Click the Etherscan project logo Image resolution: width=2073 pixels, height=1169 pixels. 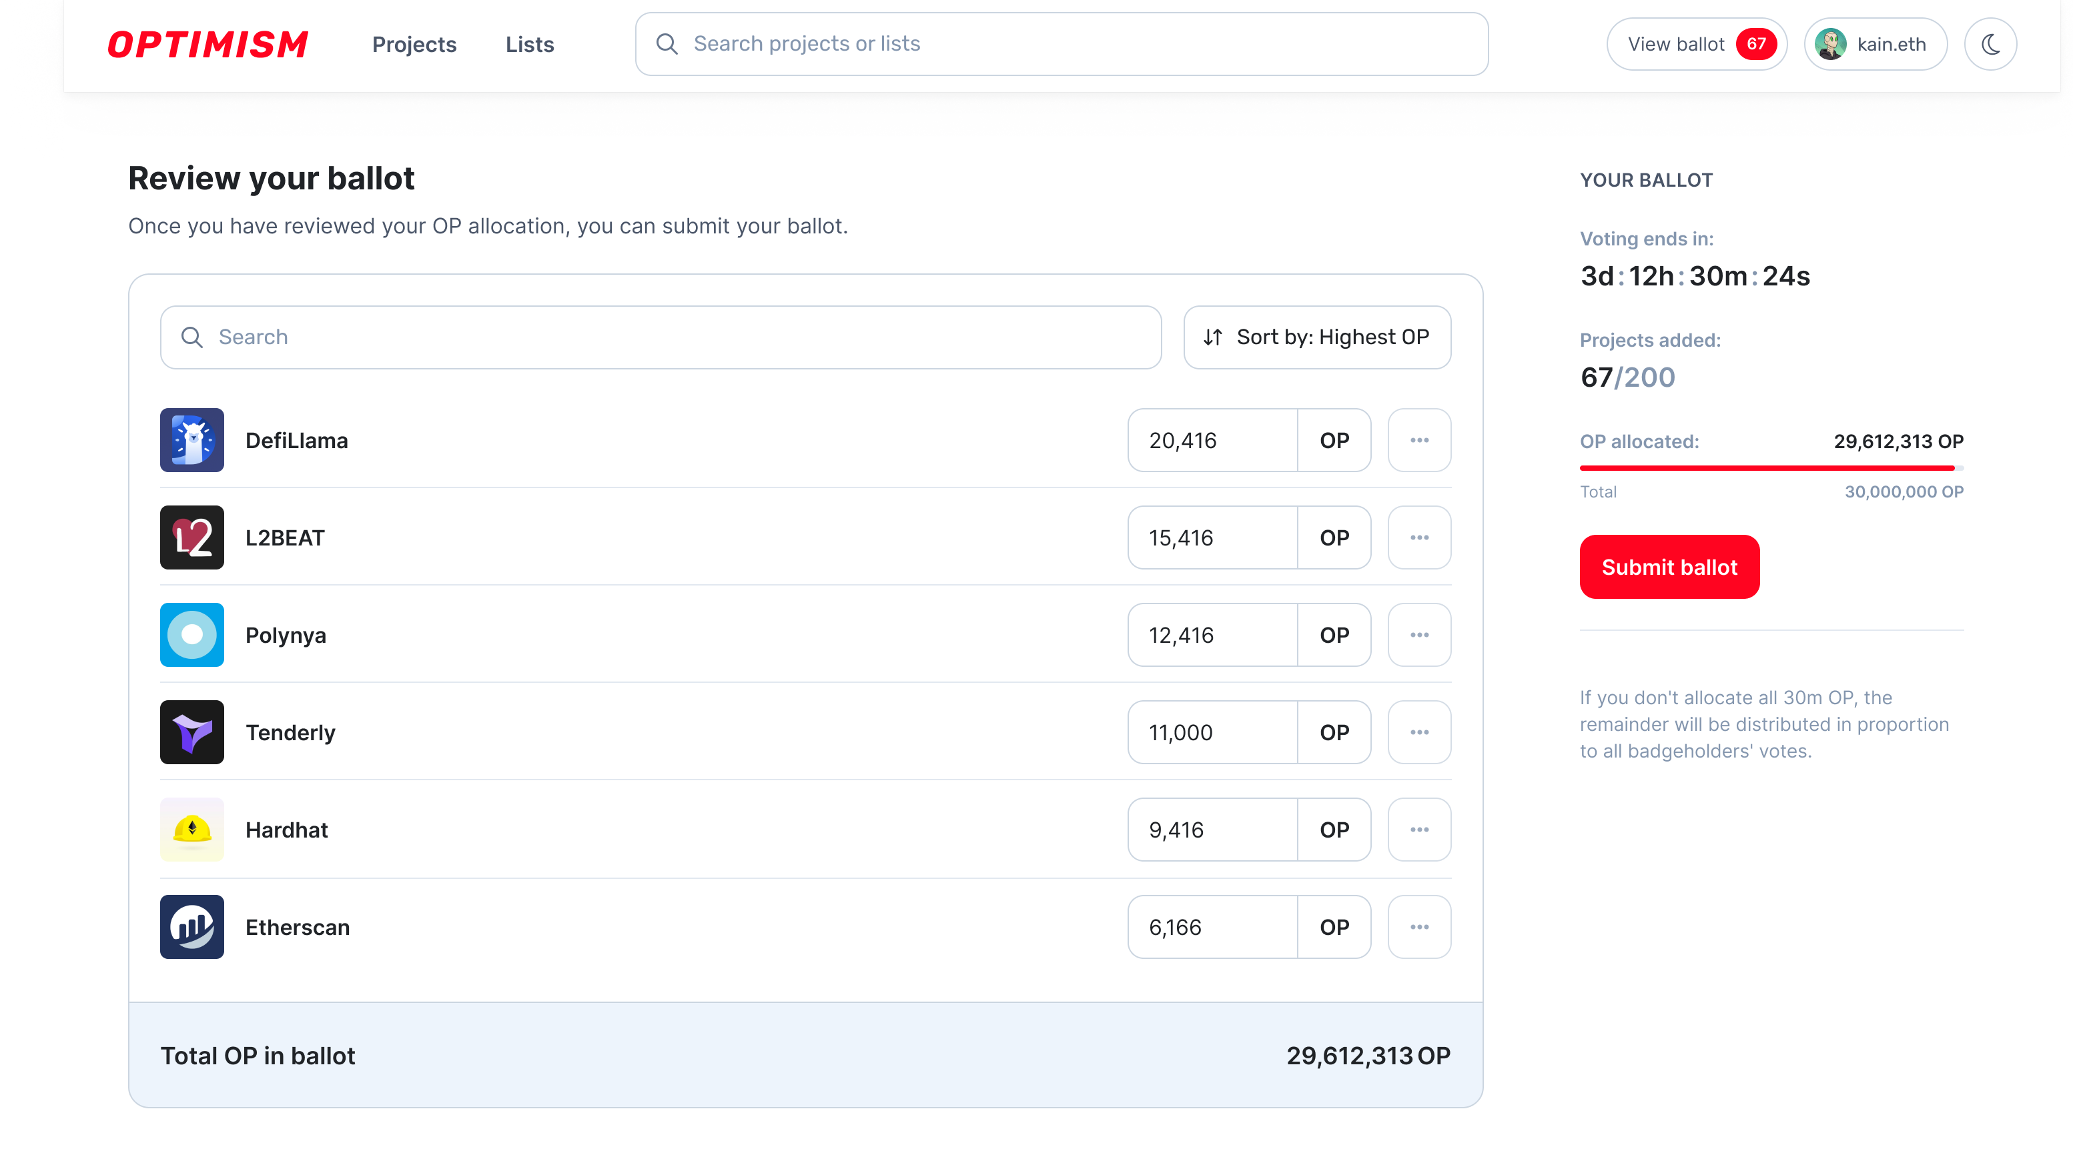click(191, 927)
